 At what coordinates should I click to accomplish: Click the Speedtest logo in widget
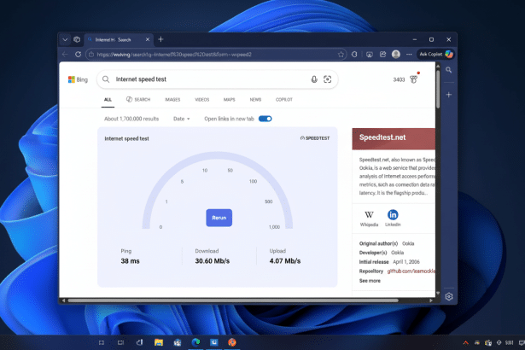pyautogui.click(x=315, y=138)
